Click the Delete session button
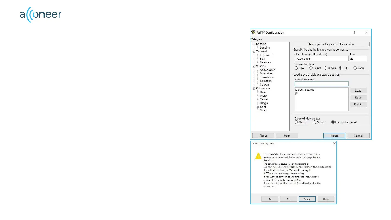Viewport: 391px width, 220px height. coord(358,104)
